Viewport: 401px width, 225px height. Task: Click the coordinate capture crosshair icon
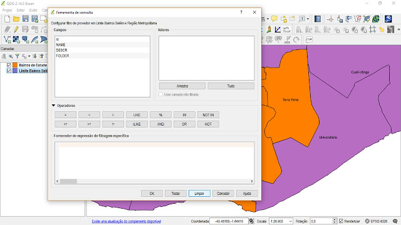tap(330, 19)
